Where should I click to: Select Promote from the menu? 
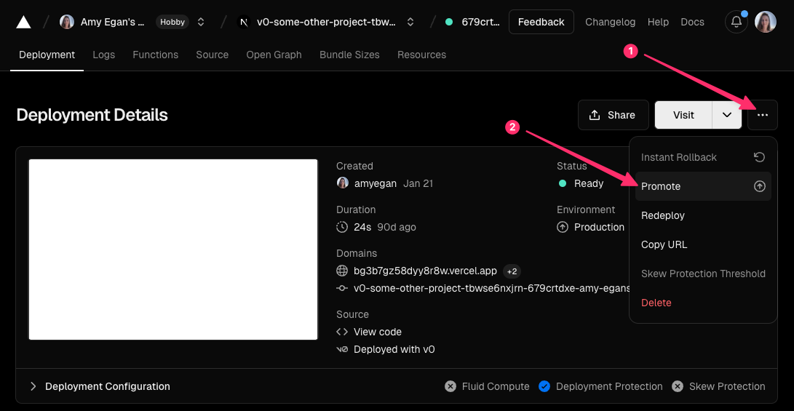661,186
